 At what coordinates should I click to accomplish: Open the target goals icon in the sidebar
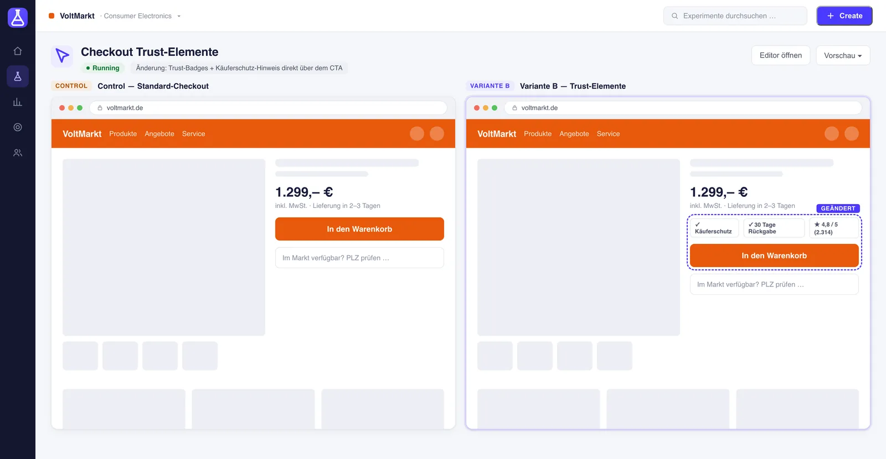pos(18,127)
